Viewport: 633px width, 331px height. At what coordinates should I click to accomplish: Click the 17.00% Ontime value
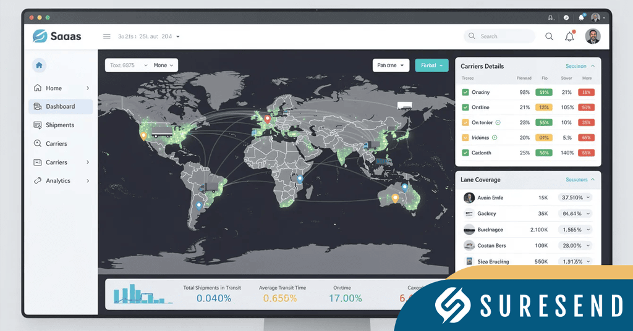coord(345,298)
